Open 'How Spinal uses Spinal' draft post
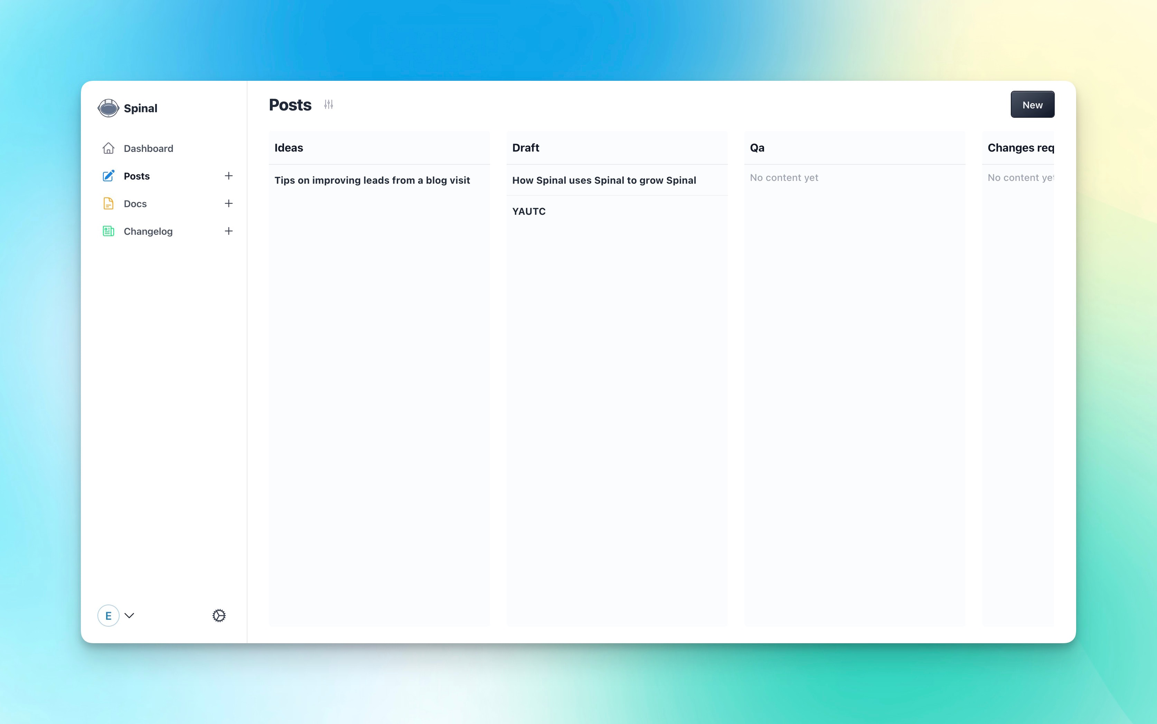The width and height of the screenshot is (1157, 724). click(x=604, y=180)
